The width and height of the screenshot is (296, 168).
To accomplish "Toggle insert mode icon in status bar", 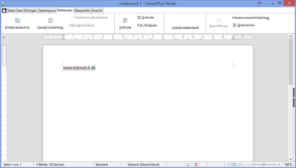I will pos(188,164).
